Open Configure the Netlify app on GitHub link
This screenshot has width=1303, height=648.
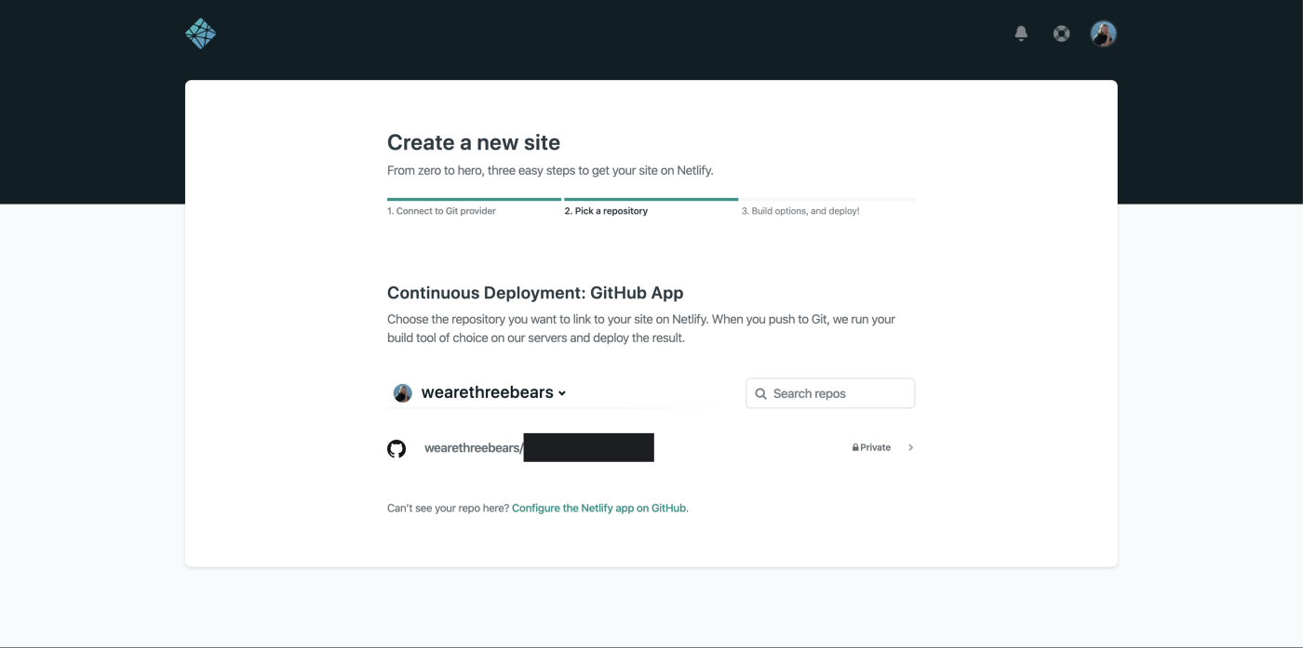[599, 508]
